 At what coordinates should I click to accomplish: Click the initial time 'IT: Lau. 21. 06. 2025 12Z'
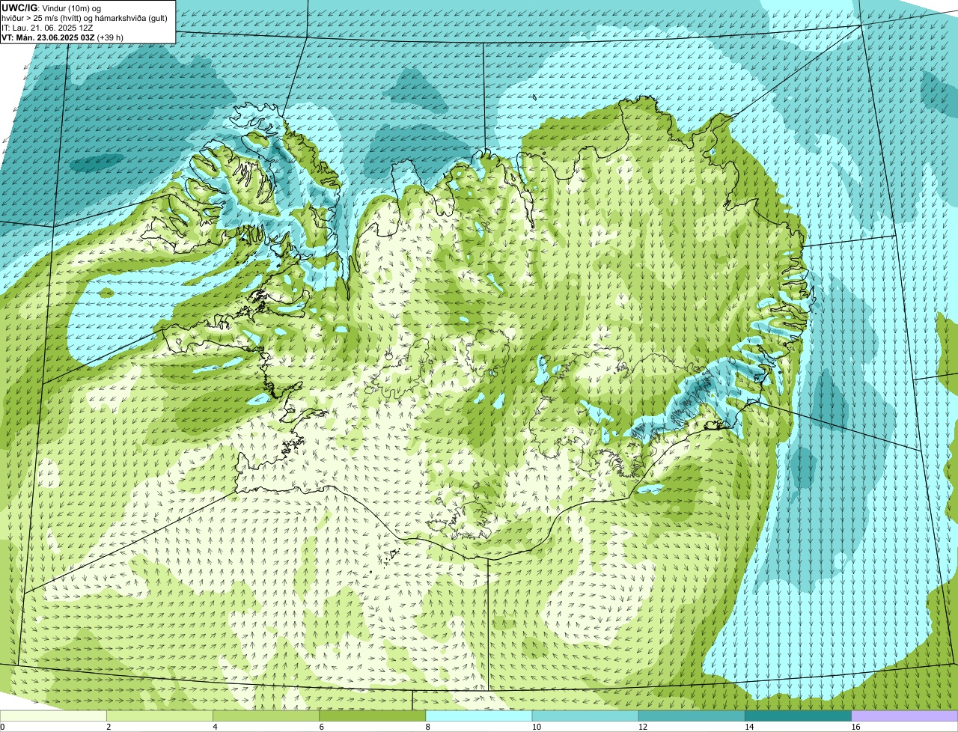pos(47,28)
